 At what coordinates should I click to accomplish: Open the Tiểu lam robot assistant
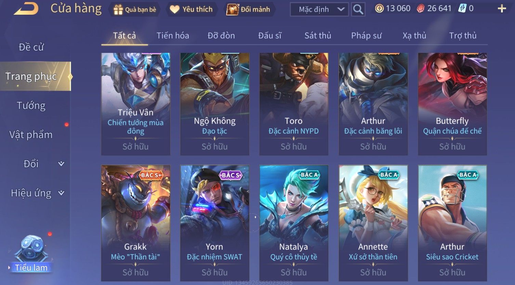pos(31,253)
